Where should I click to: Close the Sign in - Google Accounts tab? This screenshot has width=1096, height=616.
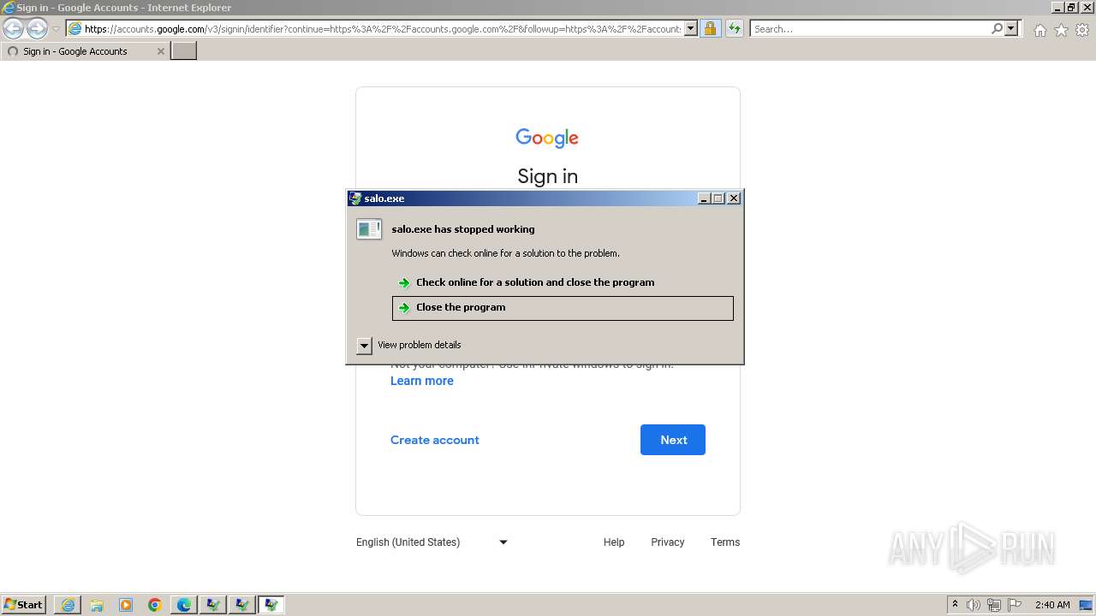pyautogui.click(x=160, y=51)
